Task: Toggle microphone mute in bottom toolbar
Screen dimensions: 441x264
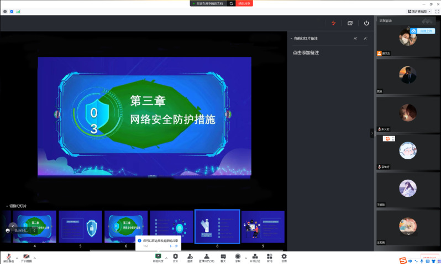Action: pos(9,257)
